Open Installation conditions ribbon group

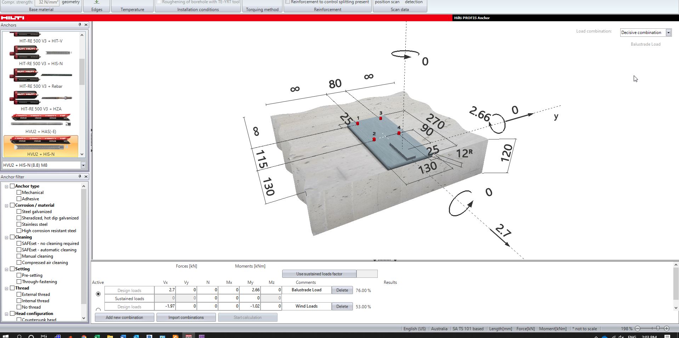coord(198,10)
